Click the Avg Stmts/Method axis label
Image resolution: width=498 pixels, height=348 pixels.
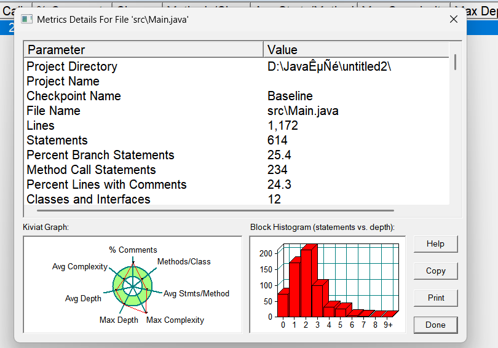coord(196,294)
